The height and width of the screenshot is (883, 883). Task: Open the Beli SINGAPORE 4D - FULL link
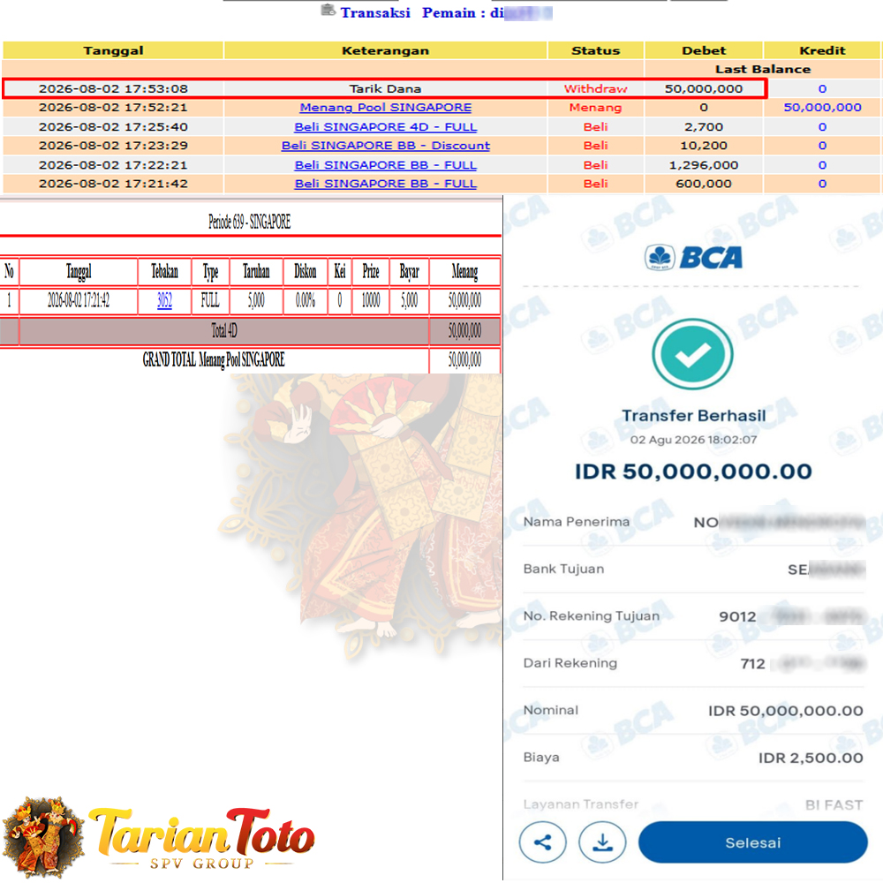tap(385, 126)
